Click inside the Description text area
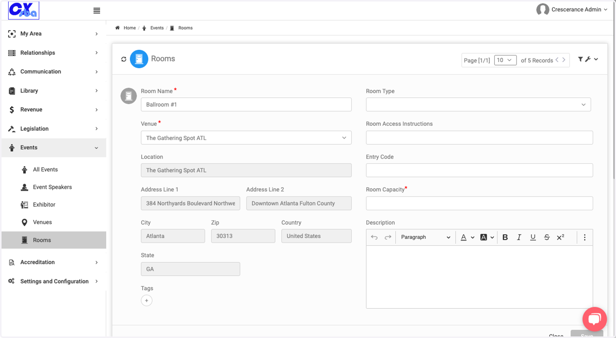616x338 pixels. 479,277
